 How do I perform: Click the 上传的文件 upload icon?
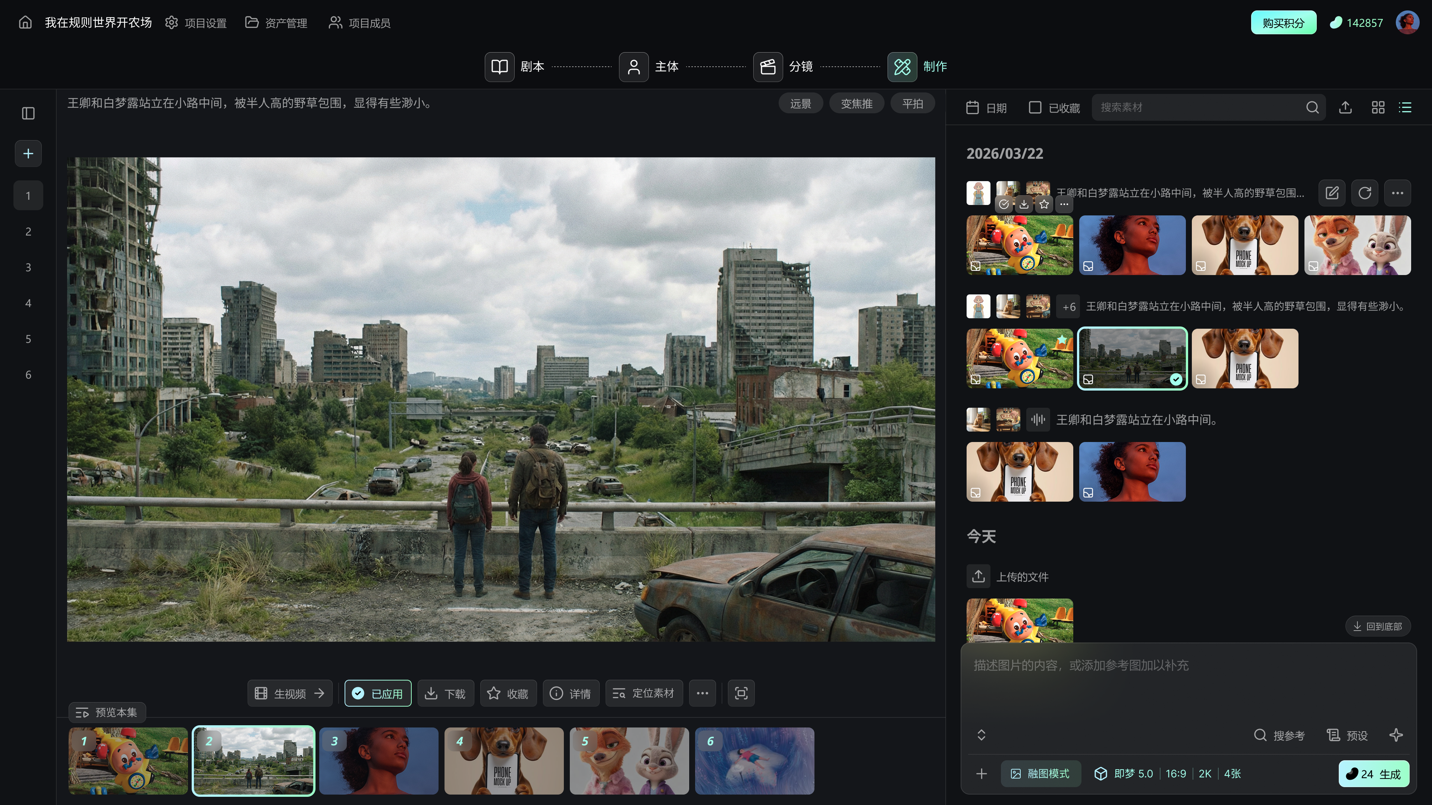pos(979,576)
